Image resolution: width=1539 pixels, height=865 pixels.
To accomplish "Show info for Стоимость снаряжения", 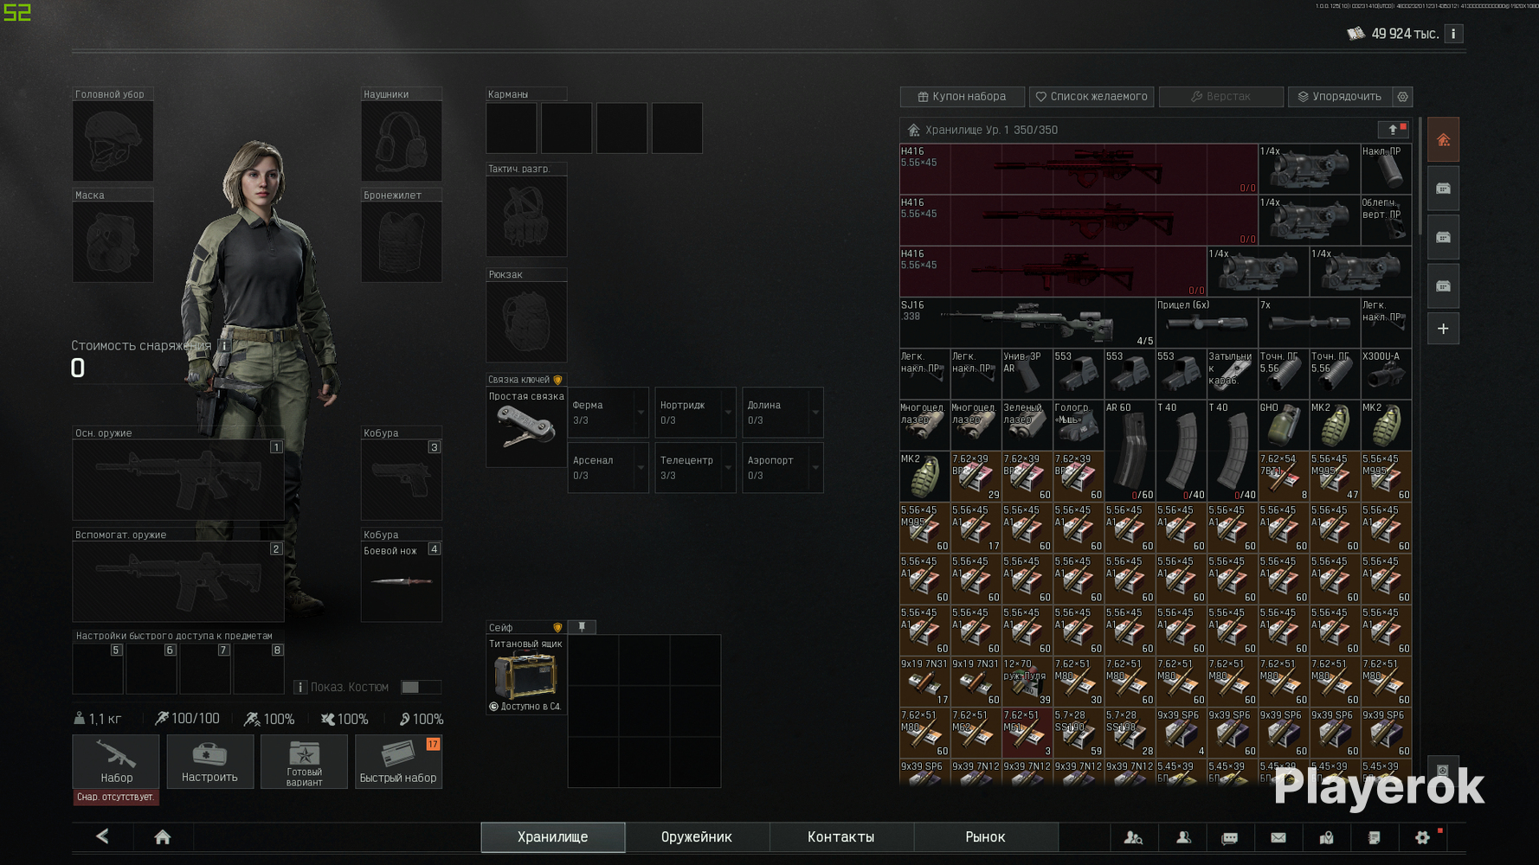I will pyautogui.click(x=224, y=346).
